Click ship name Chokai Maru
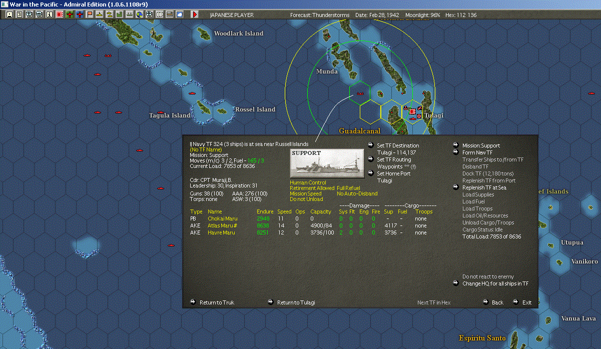 [x=223, y=218]
